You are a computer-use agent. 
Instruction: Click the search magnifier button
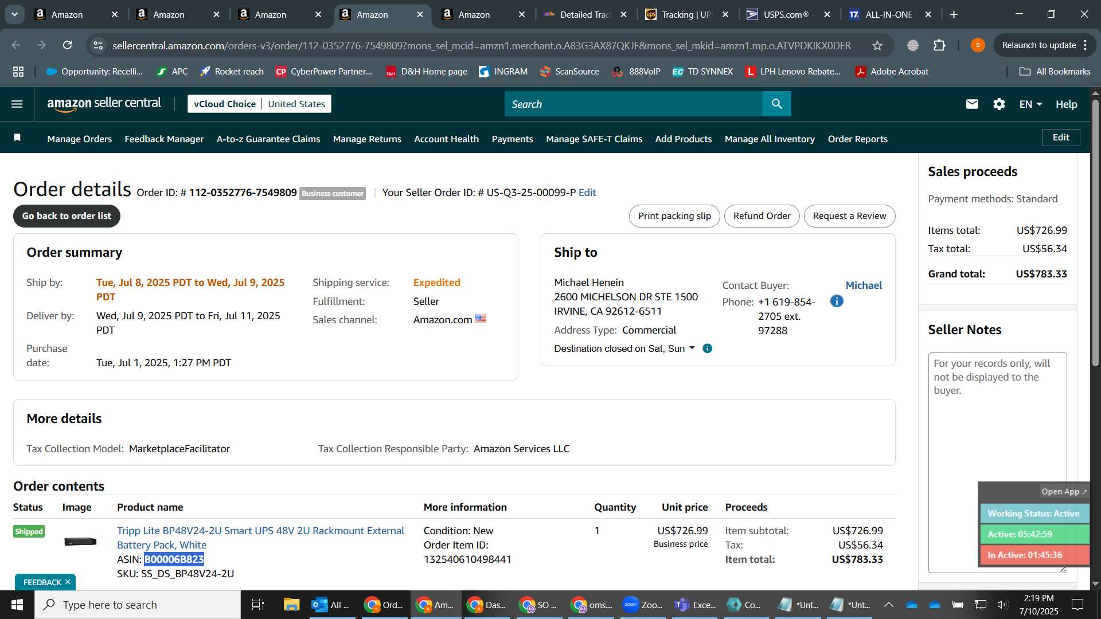pyautogui.click(x=777, y=104)
